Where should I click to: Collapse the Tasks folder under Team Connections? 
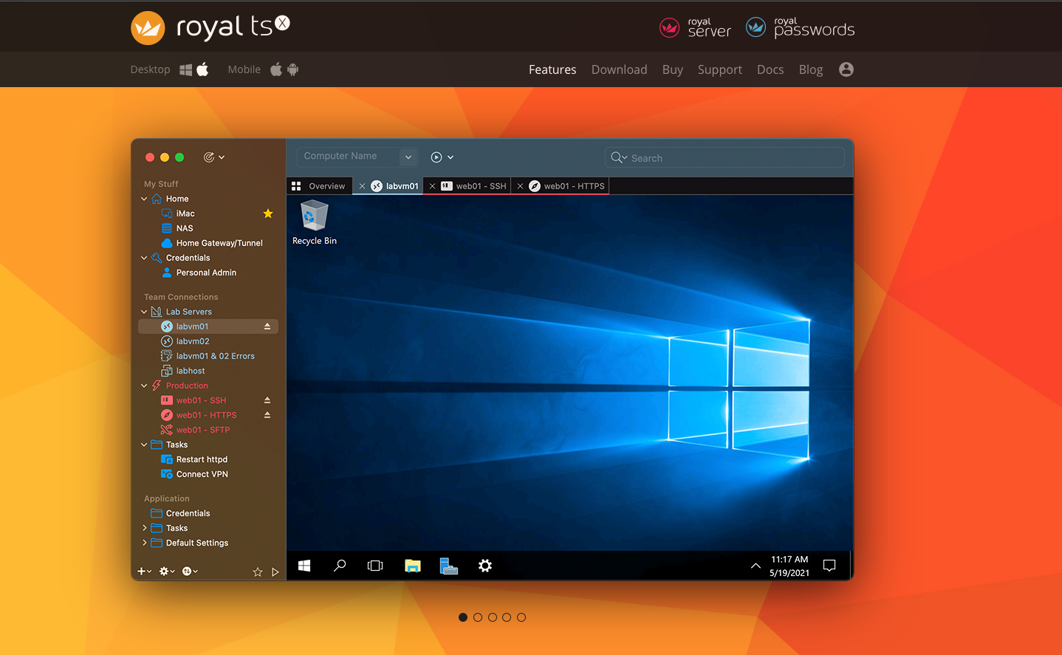(144, 445)
